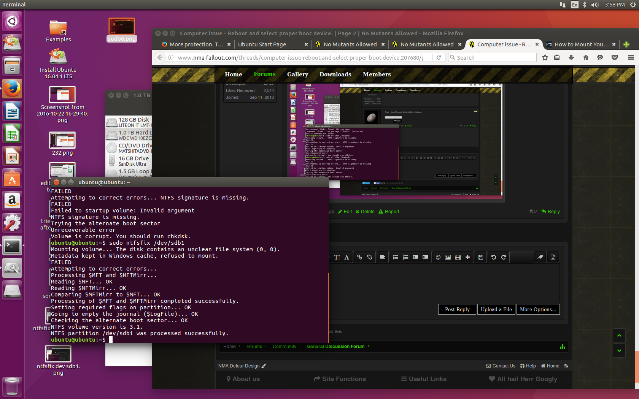
Task: Open the Trash in the launcher
Action: click(x=12, y=387)
